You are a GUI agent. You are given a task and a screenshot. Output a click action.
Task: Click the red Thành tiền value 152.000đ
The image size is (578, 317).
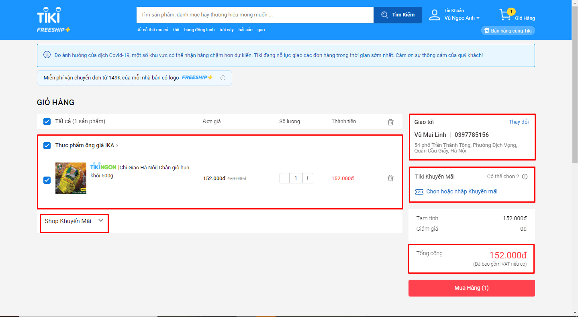pos(343,179)
